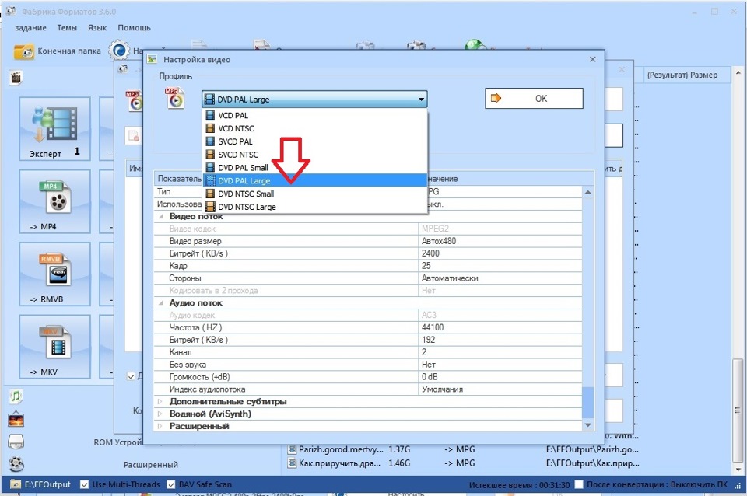Collapse the Аудио поток section
The width and height of the screenshot is (747, 496).
(161, 303)
